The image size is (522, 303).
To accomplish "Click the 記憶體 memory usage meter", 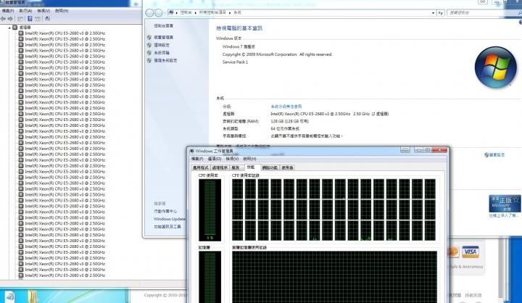I will (x=210, y=277).
